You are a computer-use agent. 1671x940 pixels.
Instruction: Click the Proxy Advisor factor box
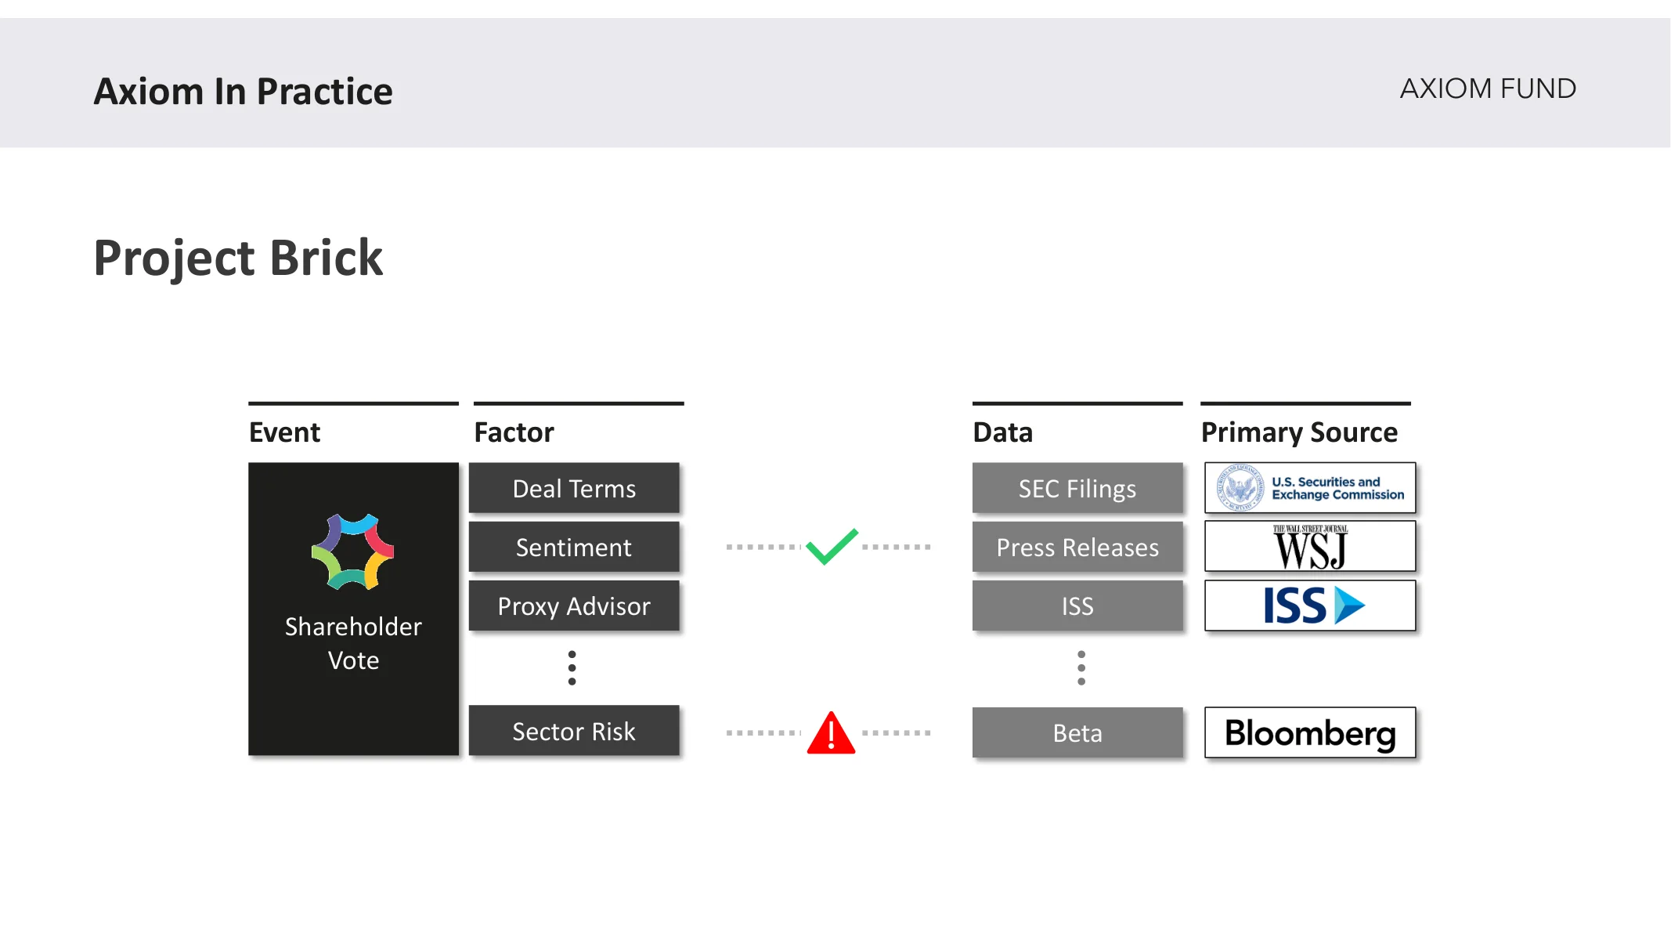pos(574,606)
